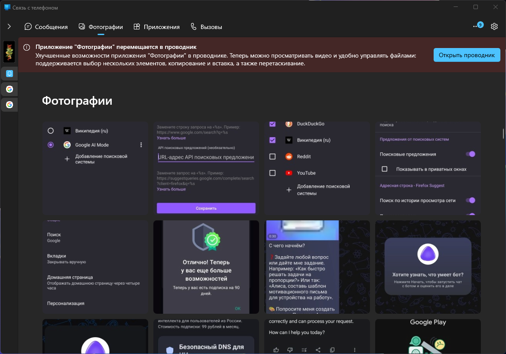Open the Приложения tab
Viewport: 506px width, 354px height.
[x=156, y=27]
